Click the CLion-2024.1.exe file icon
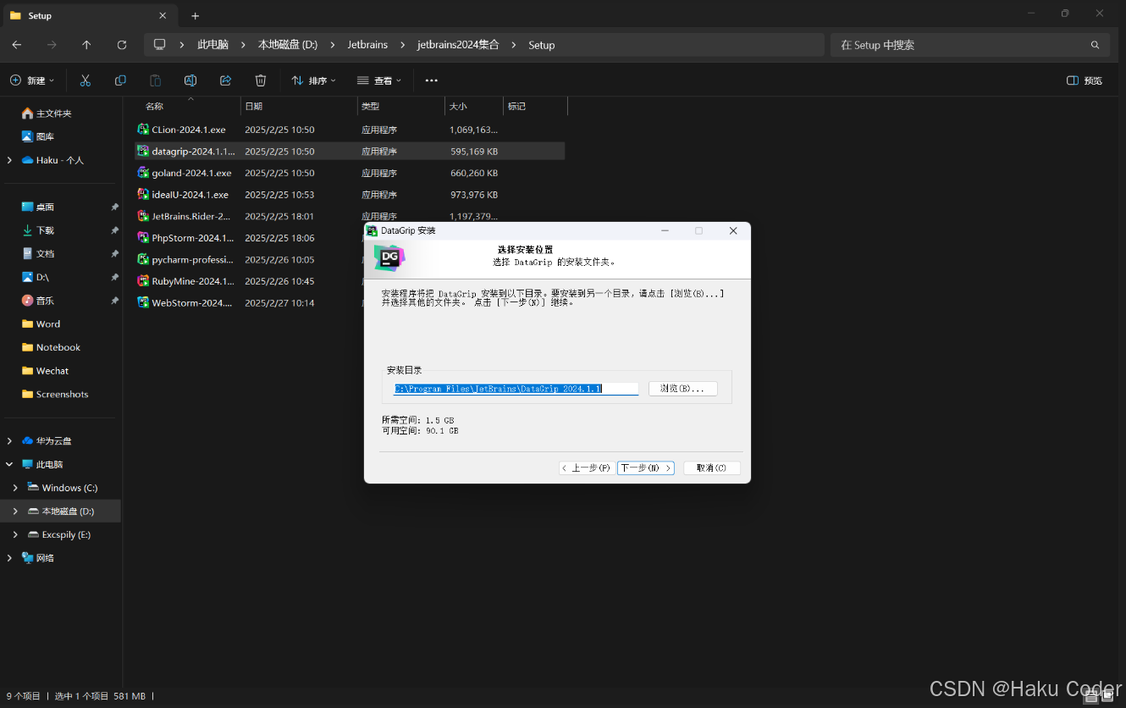This screenshot has width=1126, height=708. 143,130
